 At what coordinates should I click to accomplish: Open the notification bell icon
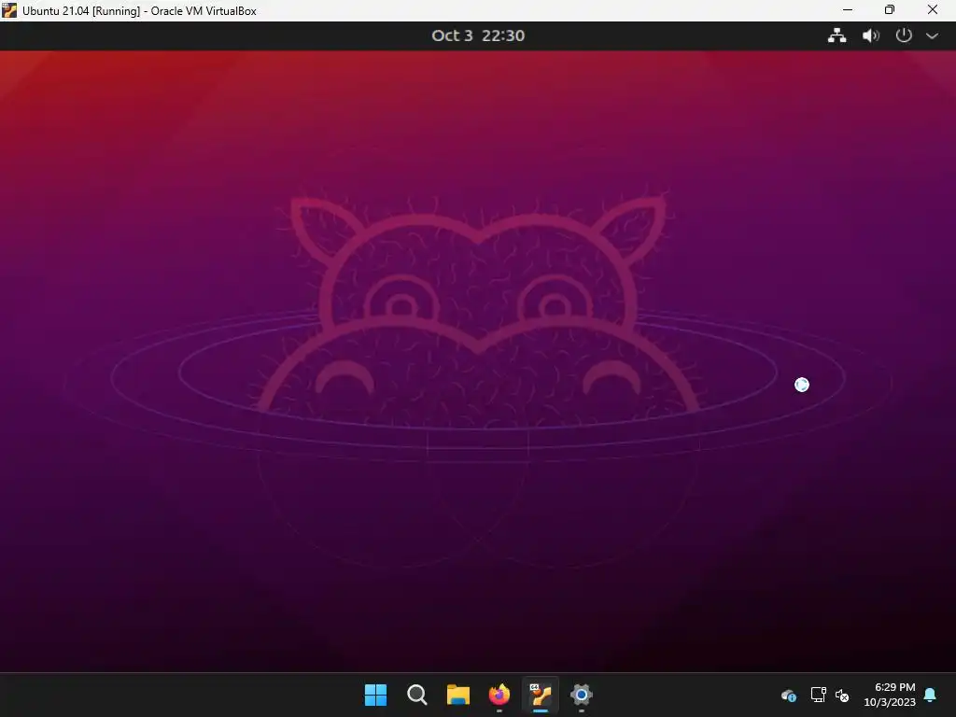pyautogui.click(x=930, y=695)
